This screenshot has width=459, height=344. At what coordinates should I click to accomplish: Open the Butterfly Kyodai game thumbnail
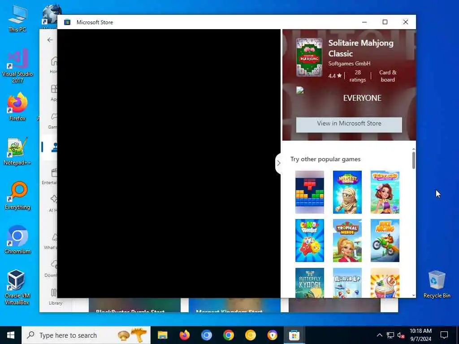310,283
